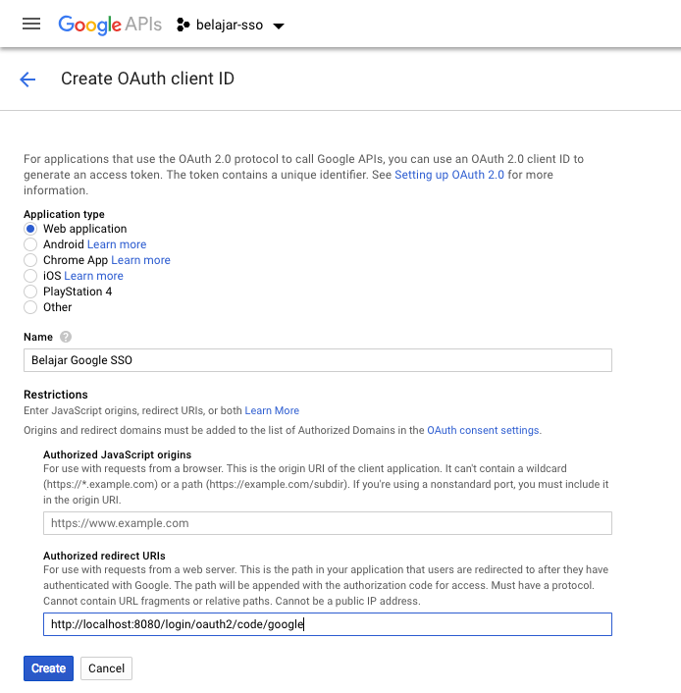The image size is (681, 693).
Task: Click the Google APIs logo
Action: (110, 25)
